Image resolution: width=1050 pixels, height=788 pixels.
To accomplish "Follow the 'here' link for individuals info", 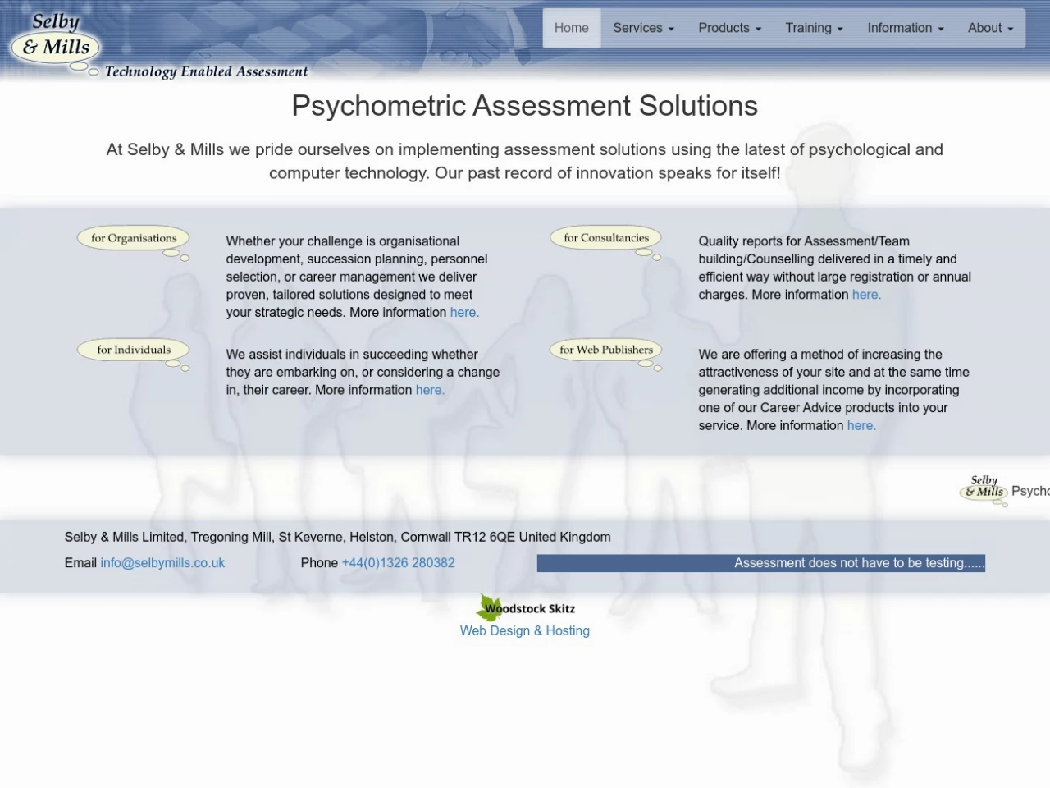I will point(429,390).
